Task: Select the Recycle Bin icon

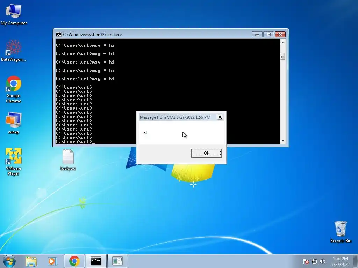Action: [341, 232]
